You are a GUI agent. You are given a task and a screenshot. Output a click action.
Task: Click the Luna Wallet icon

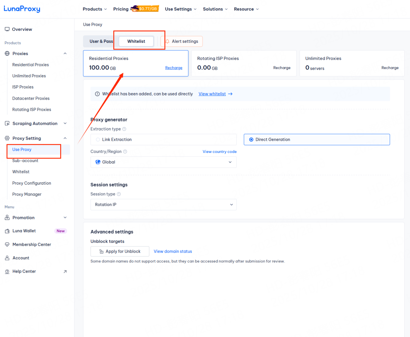(x=7, y=231)
